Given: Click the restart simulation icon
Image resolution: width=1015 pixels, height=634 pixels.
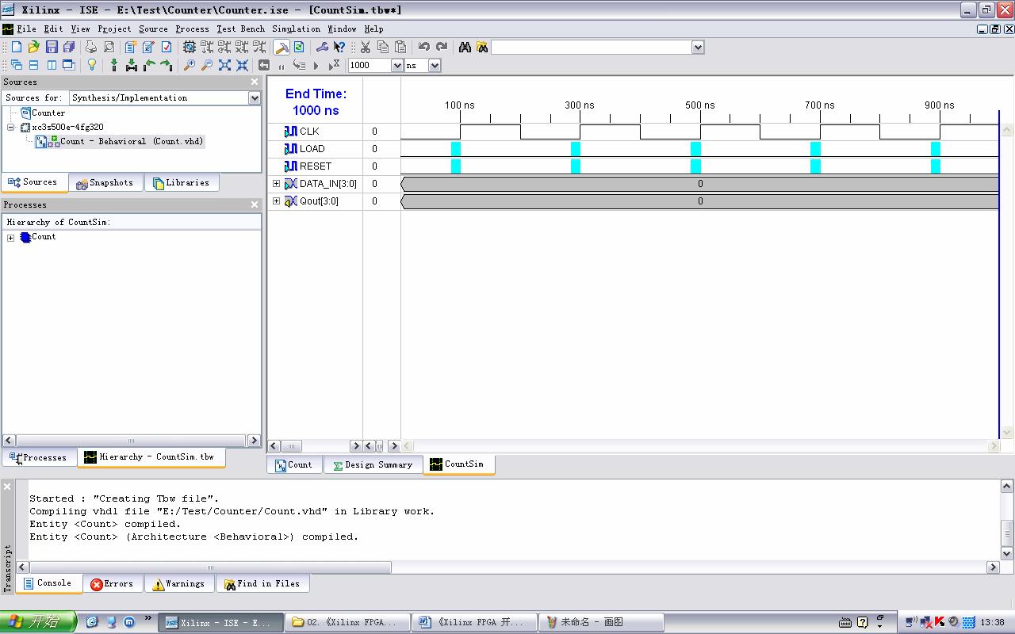Looking at the screenshot, I should pyautogui.click(x=265, y=65).
